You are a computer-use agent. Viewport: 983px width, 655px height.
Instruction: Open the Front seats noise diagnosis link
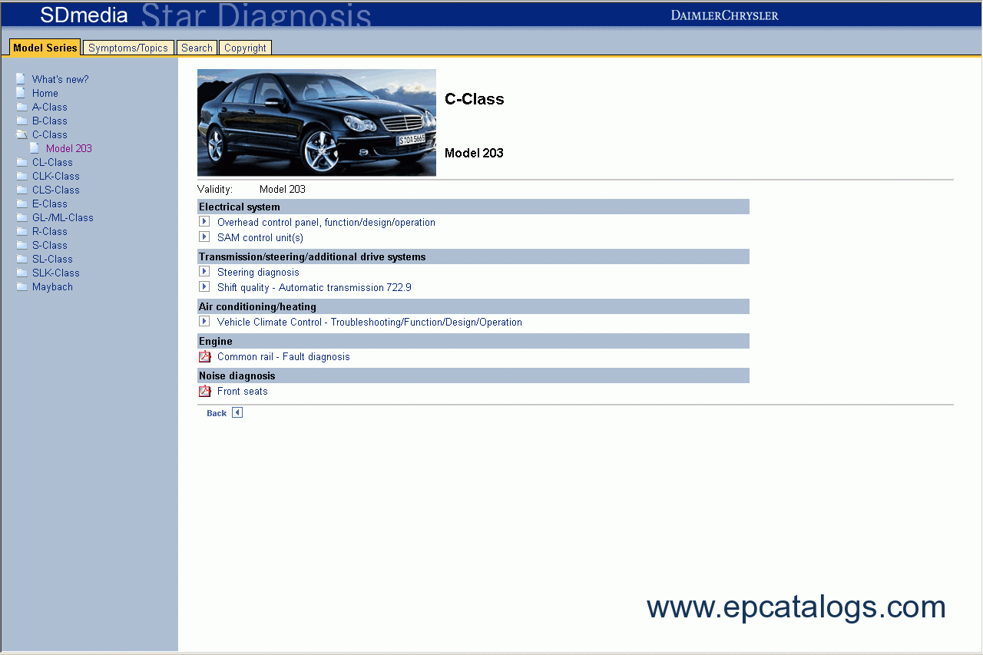[x=243, y=392]
